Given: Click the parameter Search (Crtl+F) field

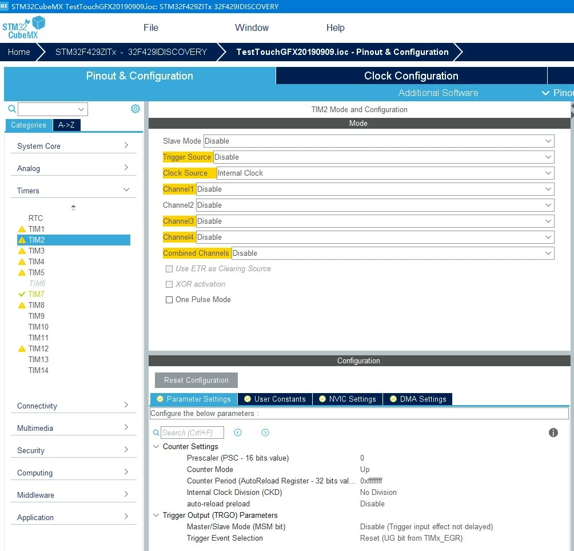Looking at the screenshot, I should tap(192, 433).
